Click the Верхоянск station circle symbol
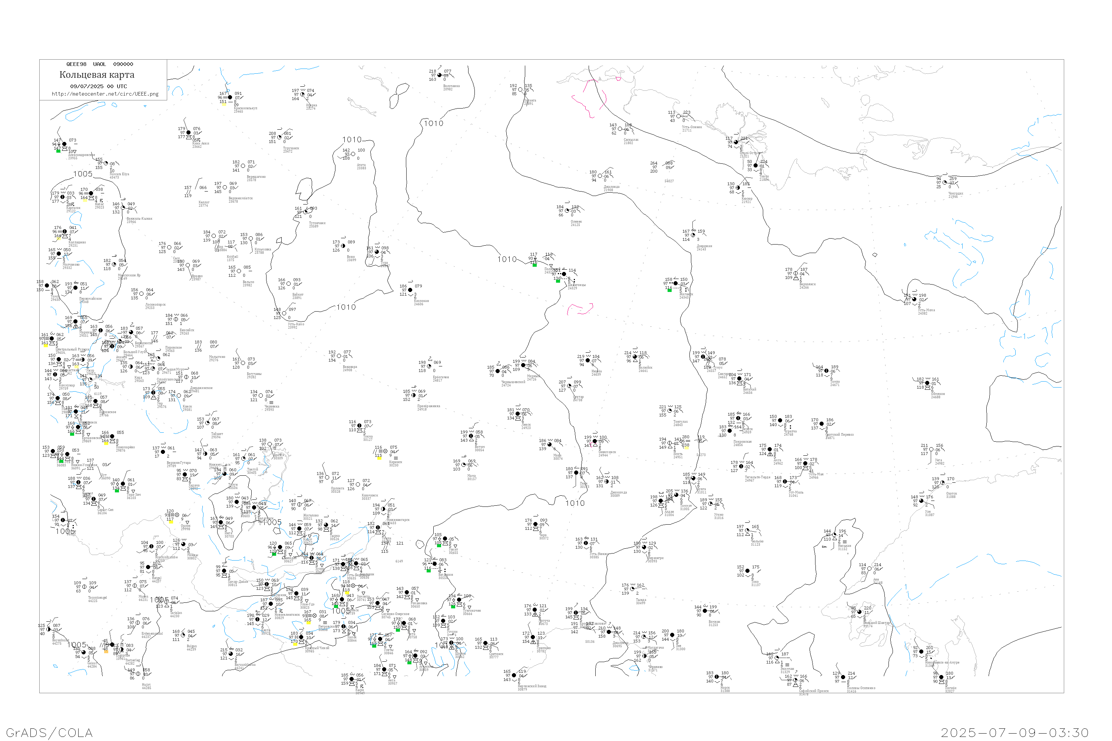The height and width of the screenshot is (741, 1112). pyautogui.click(x=796, y=274)
